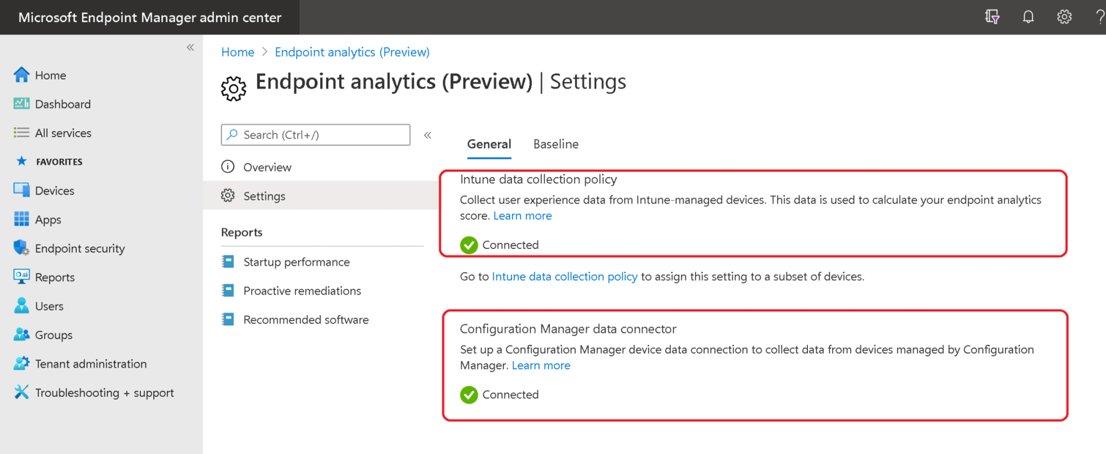Open portal settings gear in top bar
Screen dimensions: 1106x454
tap(1065, 17)
